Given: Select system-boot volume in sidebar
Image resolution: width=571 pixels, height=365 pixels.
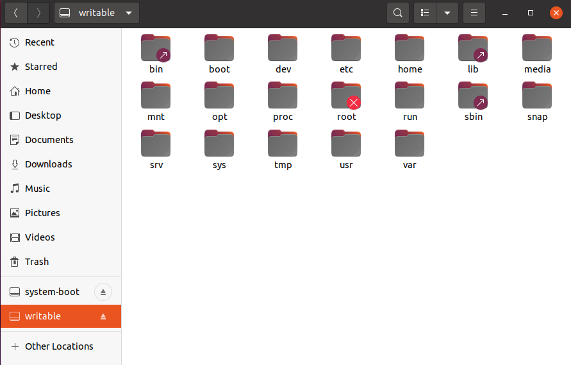Looking at the screenshot, I should point(61,292).
